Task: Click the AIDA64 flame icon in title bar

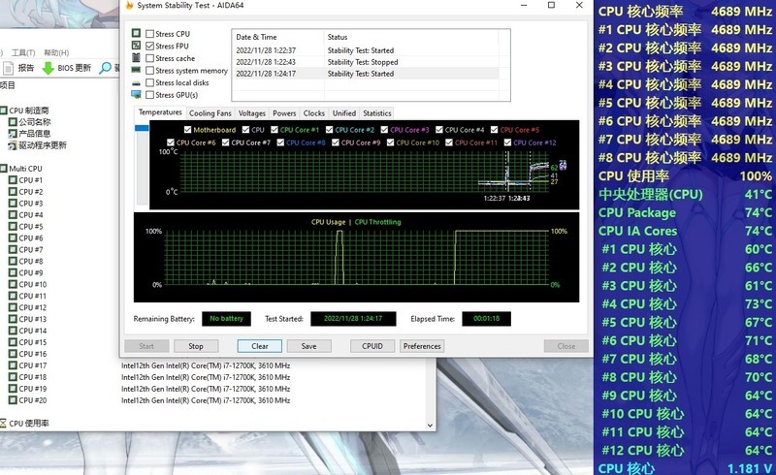Action: [x=130, y=6]
